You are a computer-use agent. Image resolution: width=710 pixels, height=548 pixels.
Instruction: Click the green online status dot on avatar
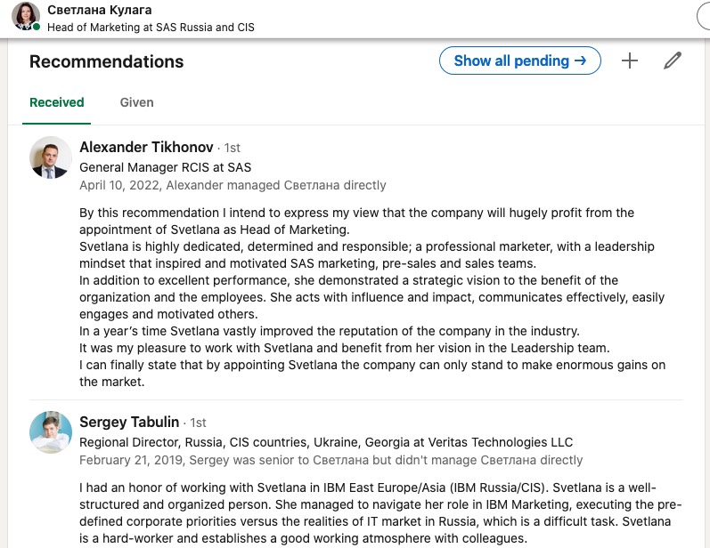point(37,28)
